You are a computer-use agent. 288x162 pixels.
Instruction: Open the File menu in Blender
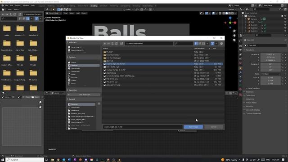[x=7, y=5]
